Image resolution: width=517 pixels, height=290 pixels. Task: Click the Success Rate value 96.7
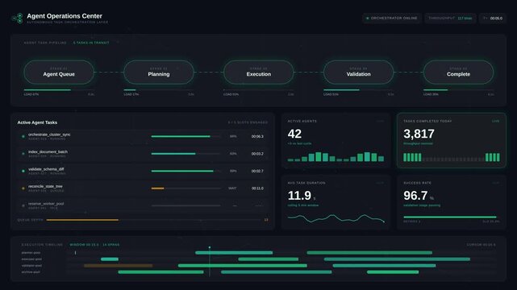click(415, 196)
